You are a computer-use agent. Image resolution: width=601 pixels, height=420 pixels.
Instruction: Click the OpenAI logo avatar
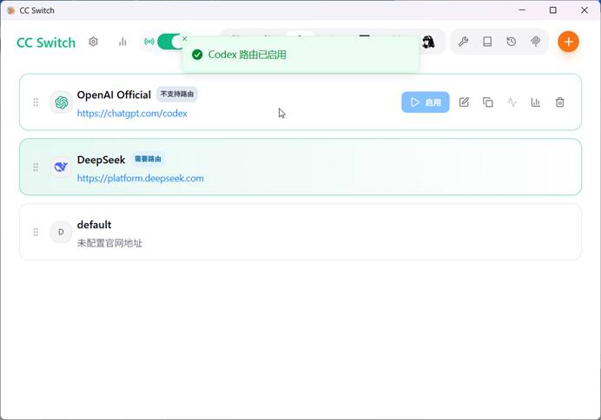click(x=62, y=102)
